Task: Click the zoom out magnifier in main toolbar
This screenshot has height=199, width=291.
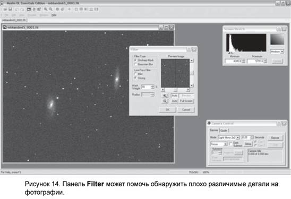Action: (x=50, y=9)
